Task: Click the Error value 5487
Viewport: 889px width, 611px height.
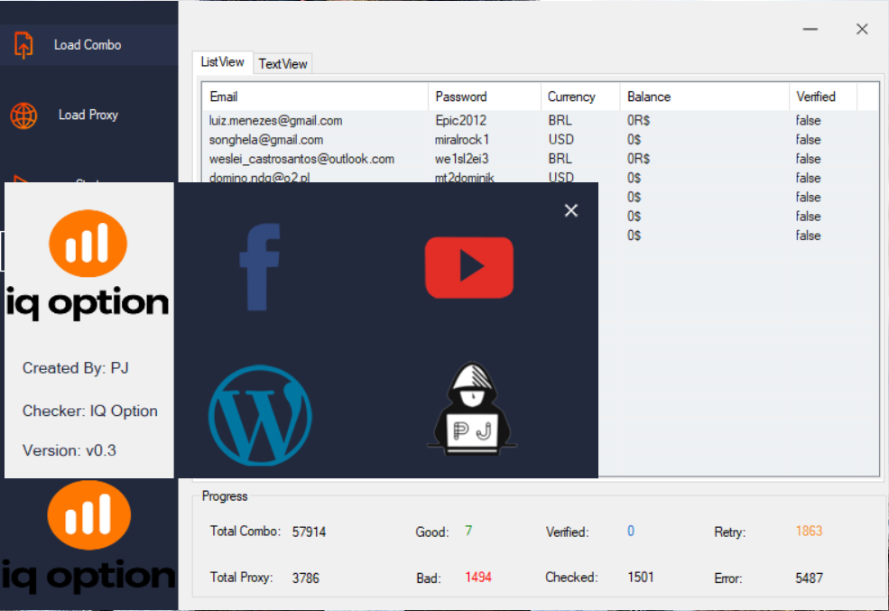Action: 809,579
